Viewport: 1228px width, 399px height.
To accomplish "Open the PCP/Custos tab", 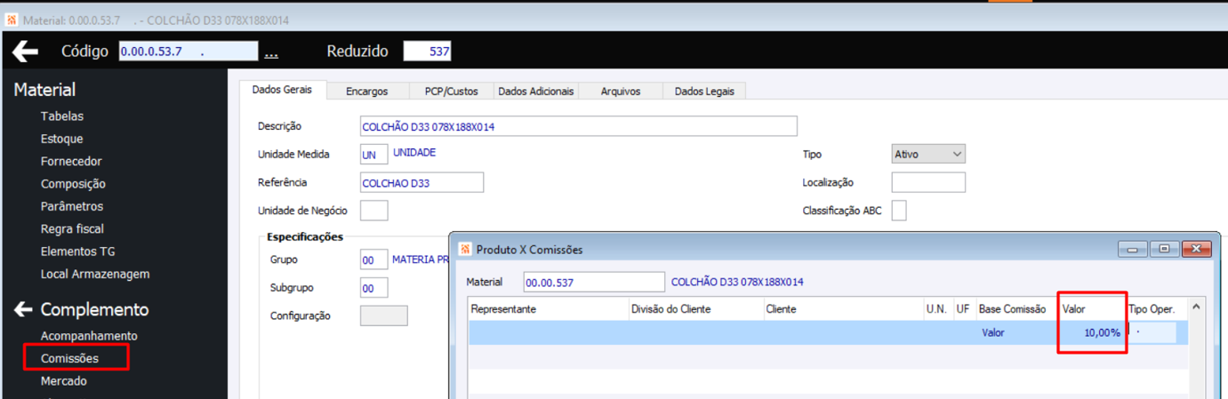I will pyautogui.click(x=451, y=91).
